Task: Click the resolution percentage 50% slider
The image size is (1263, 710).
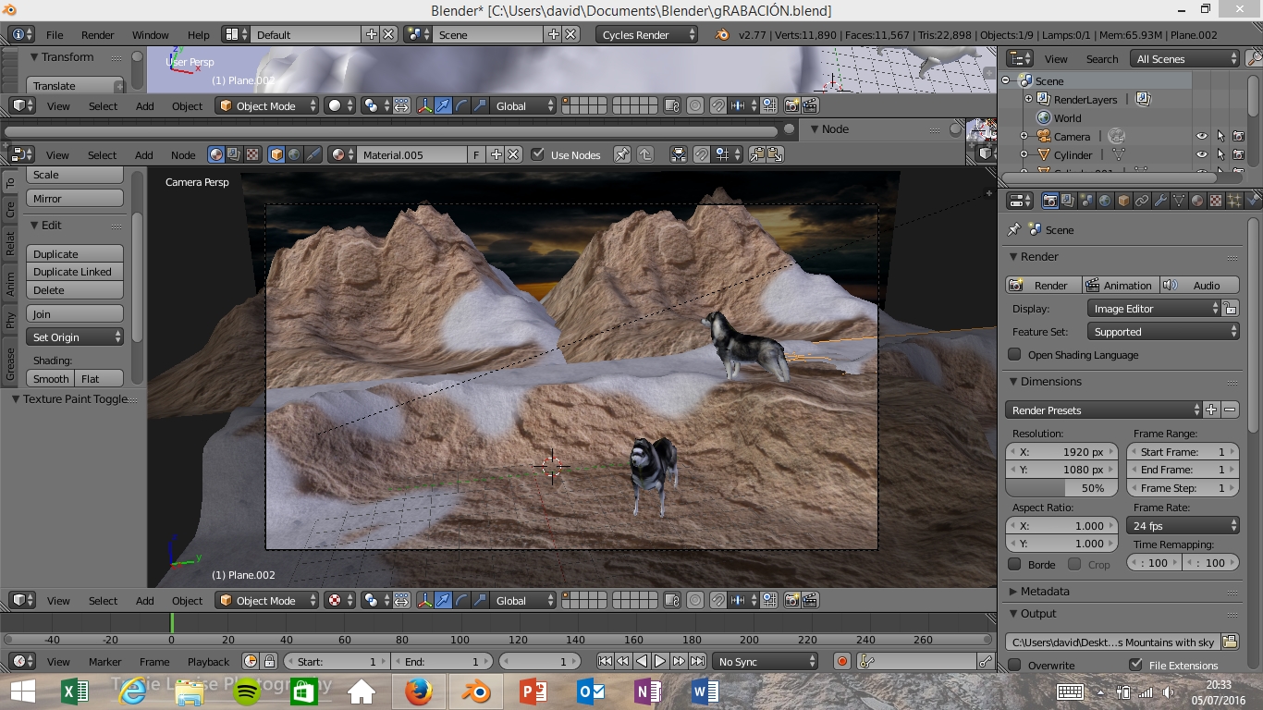Action: [1061, 488]
